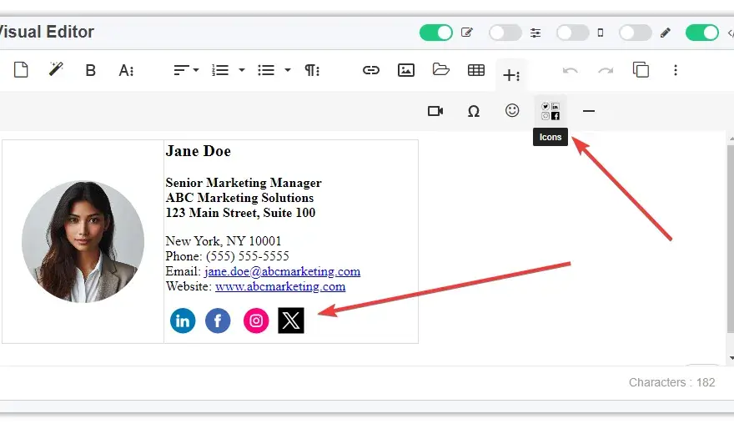Click the New Document icon
This screenshot has width=734, height=429.
pos(21,70)
